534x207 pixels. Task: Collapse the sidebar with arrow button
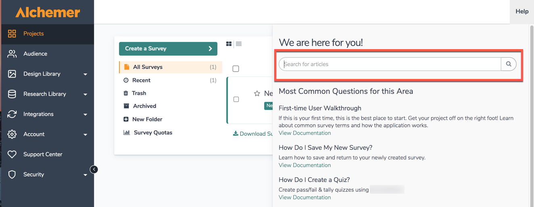tap(94, 170)
